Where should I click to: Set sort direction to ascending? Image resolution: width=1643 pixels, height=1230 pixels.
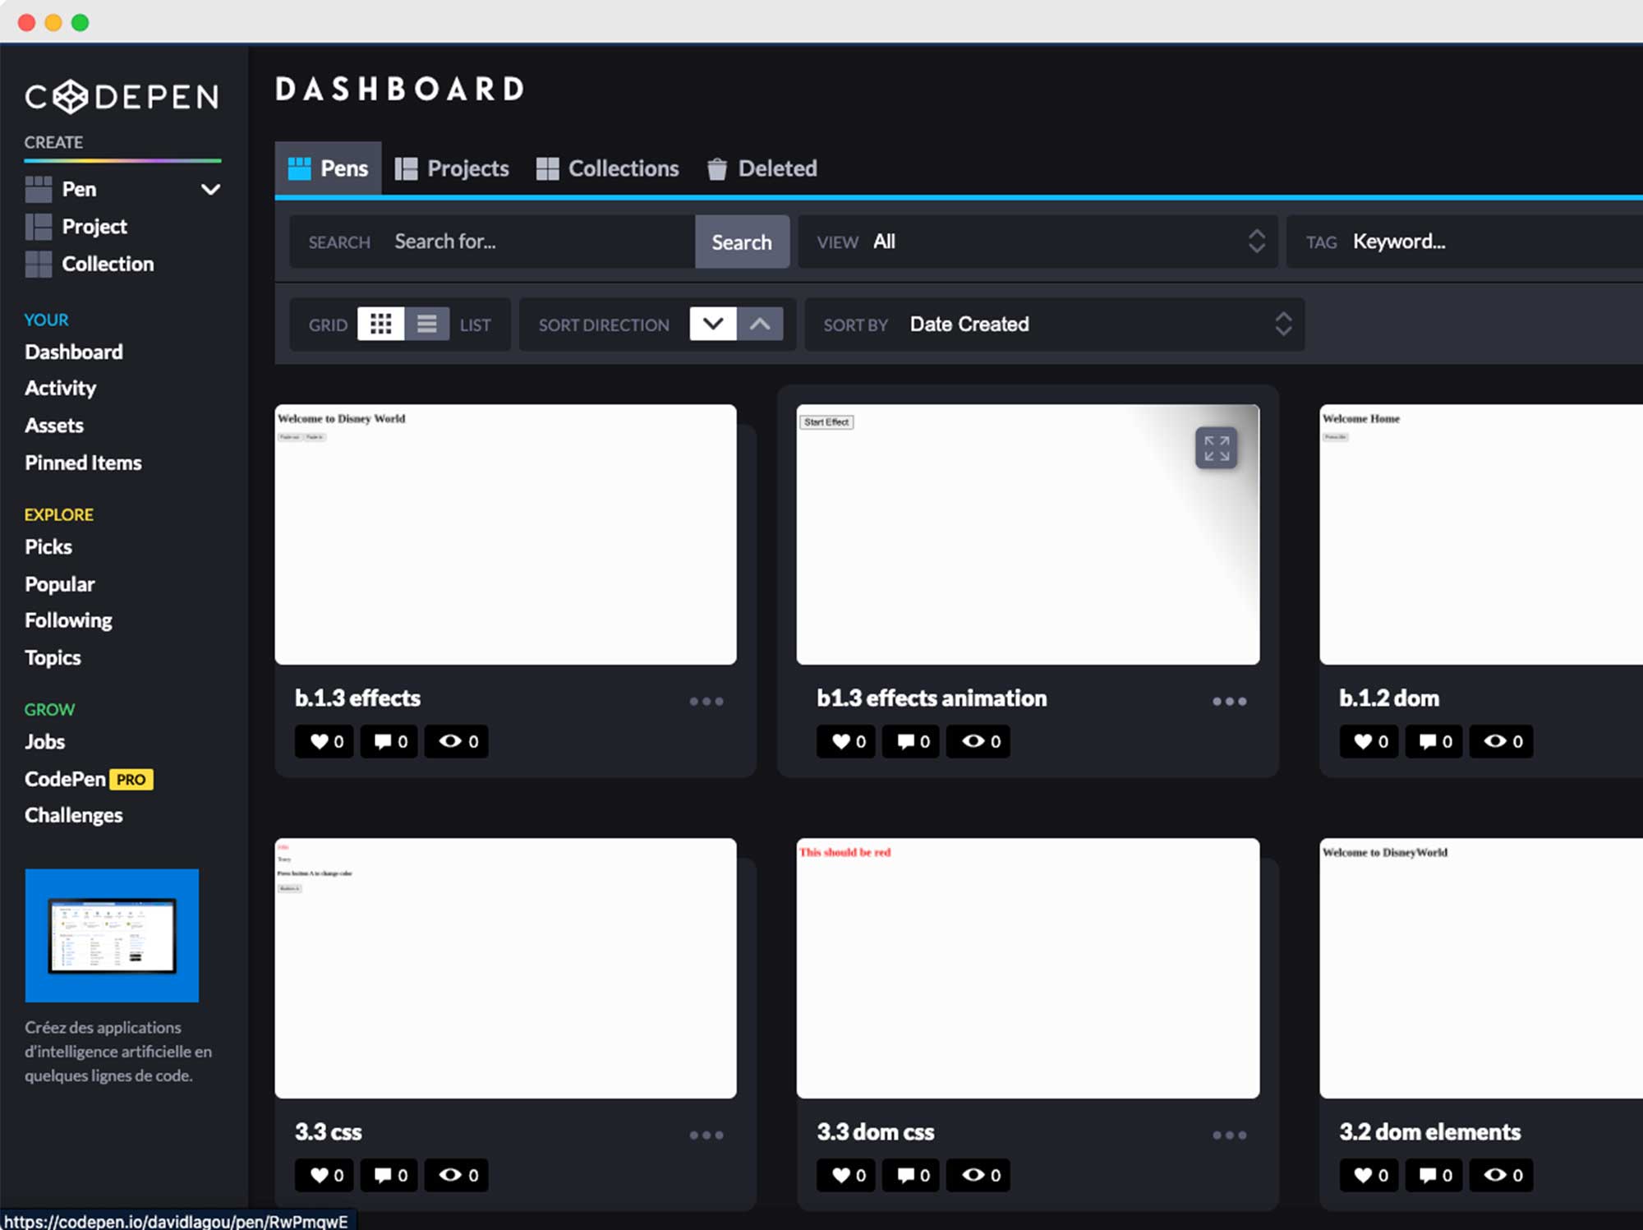coord(760,324)
